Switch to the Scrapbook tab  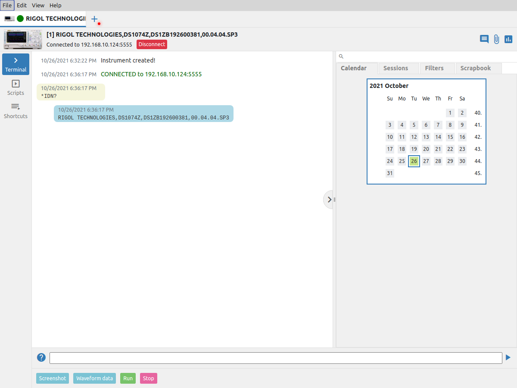pyautogui.click(x=479, y=68)
